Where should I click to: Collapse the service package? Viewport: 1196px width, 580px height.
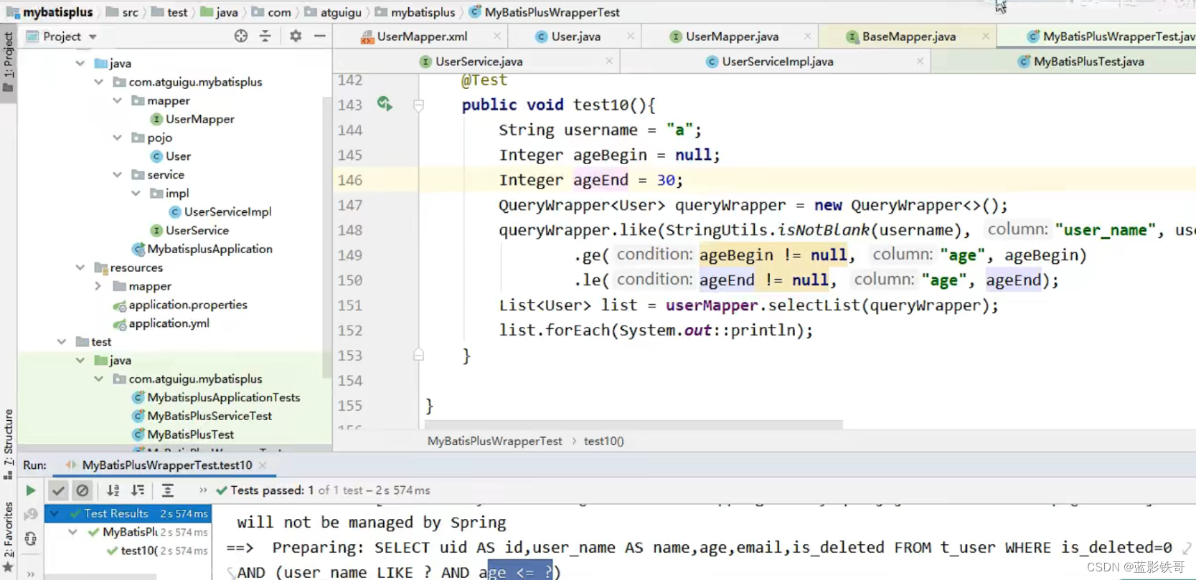tap(117, 175)
